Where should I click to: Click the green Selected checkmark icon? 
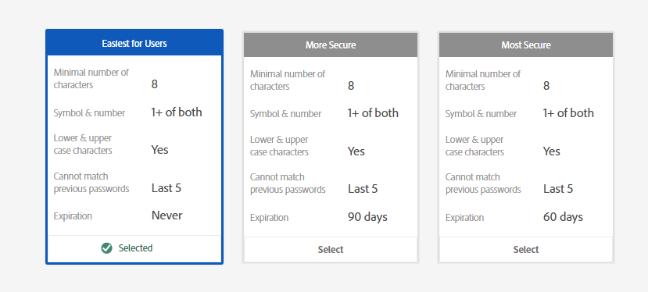point(106,248)
